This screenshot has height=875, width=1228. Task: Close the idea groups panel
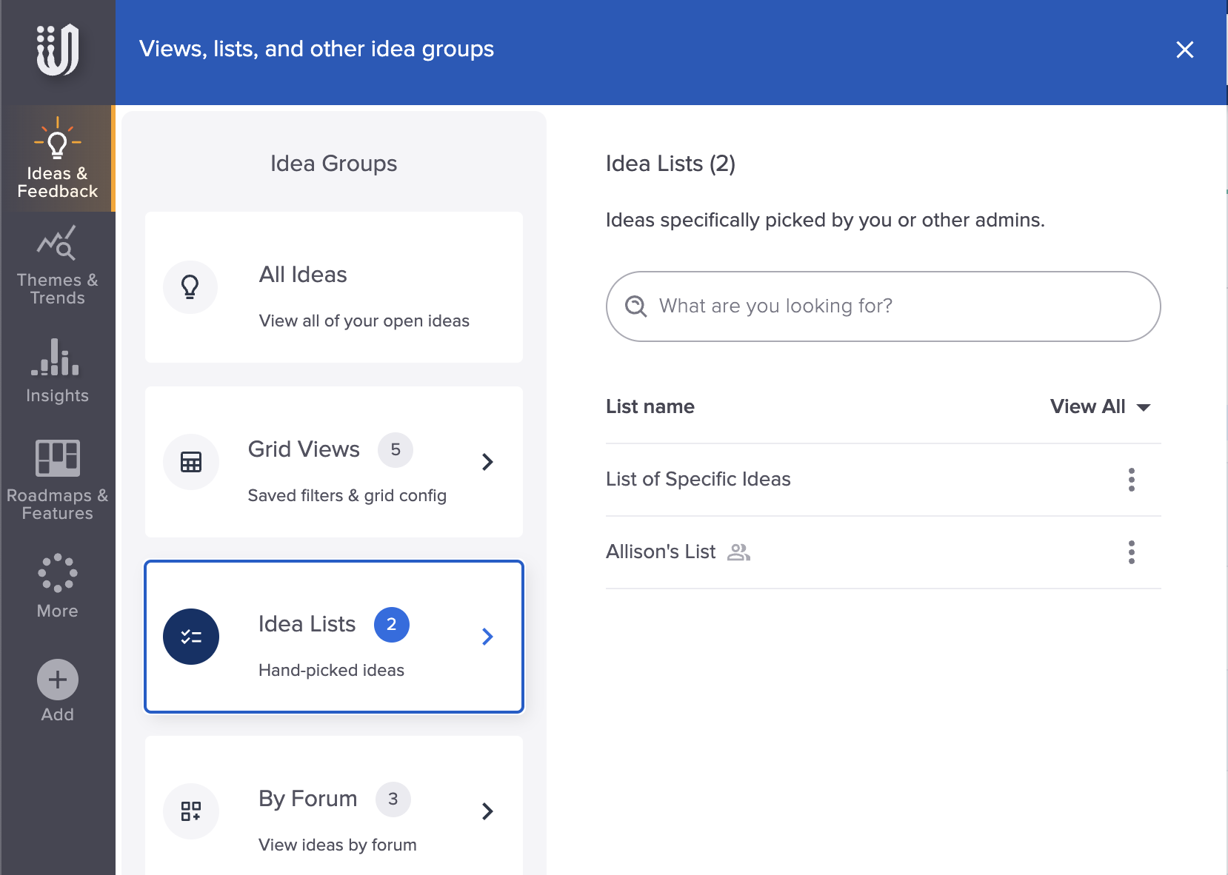tap(1184, 50)
